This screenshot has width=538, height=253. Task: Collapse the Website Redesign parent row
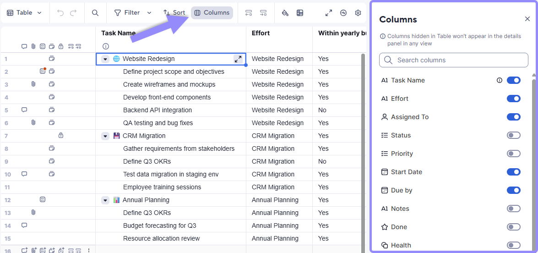click(x=105, y=59)
